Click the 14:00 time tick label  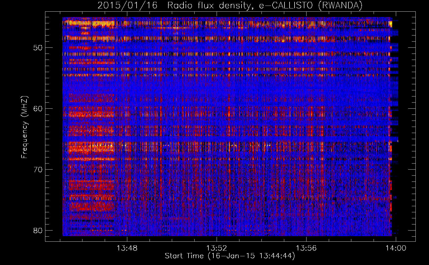click(x=396, y=248)
